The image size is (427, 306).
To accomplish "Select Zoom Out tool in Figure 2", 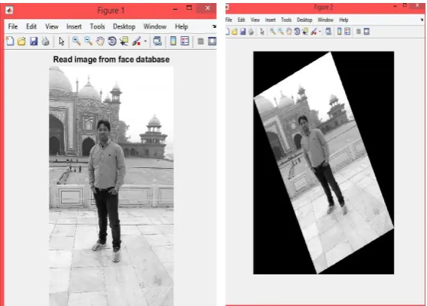I will [x=281, y=32].
